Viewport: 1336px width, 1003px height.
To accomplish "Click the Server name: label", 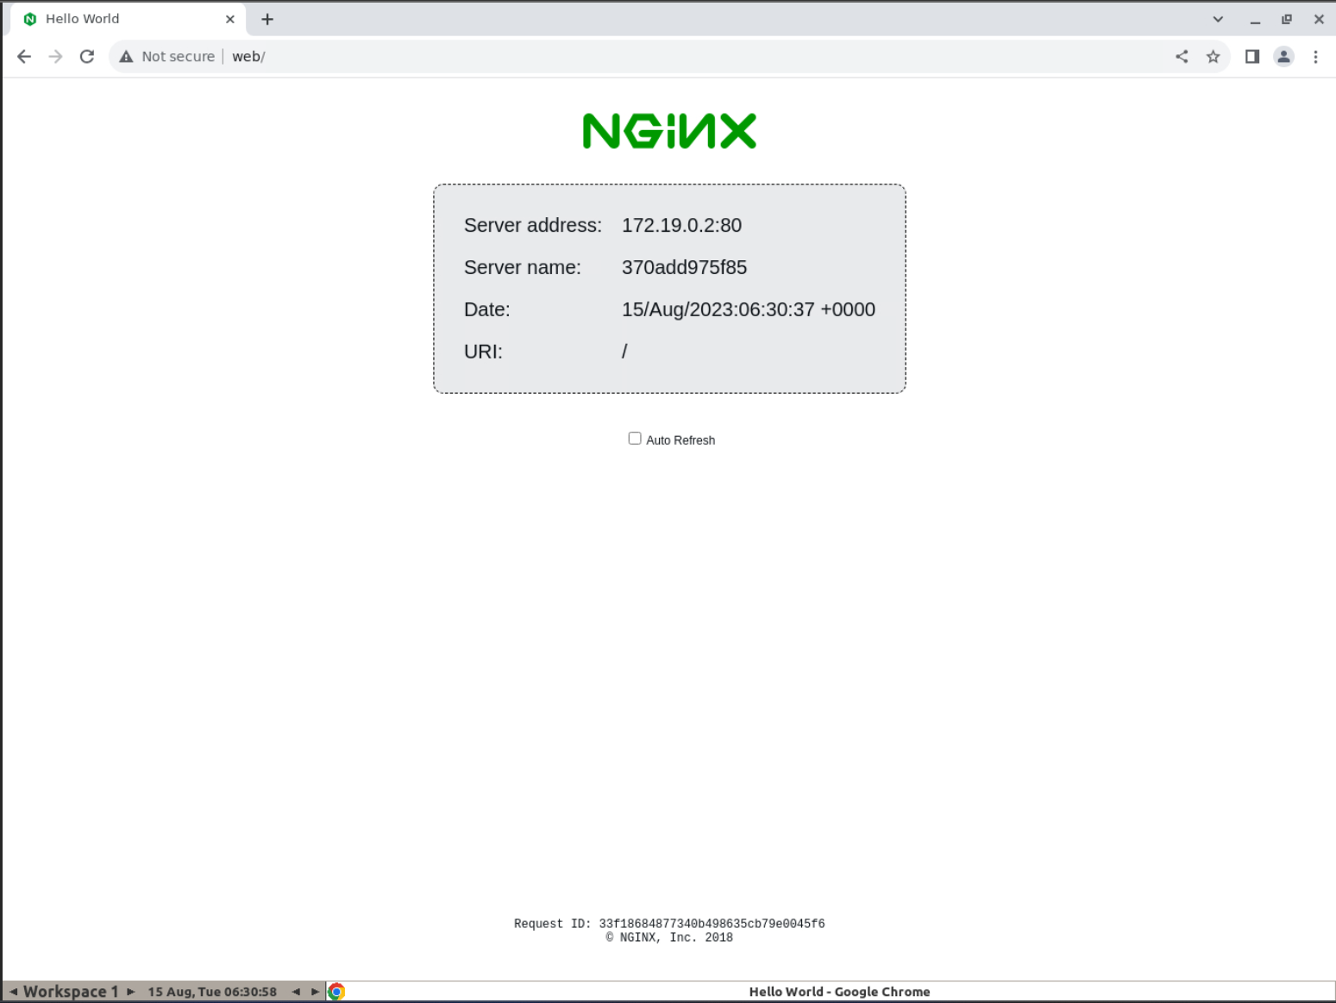I will (523, 268).
